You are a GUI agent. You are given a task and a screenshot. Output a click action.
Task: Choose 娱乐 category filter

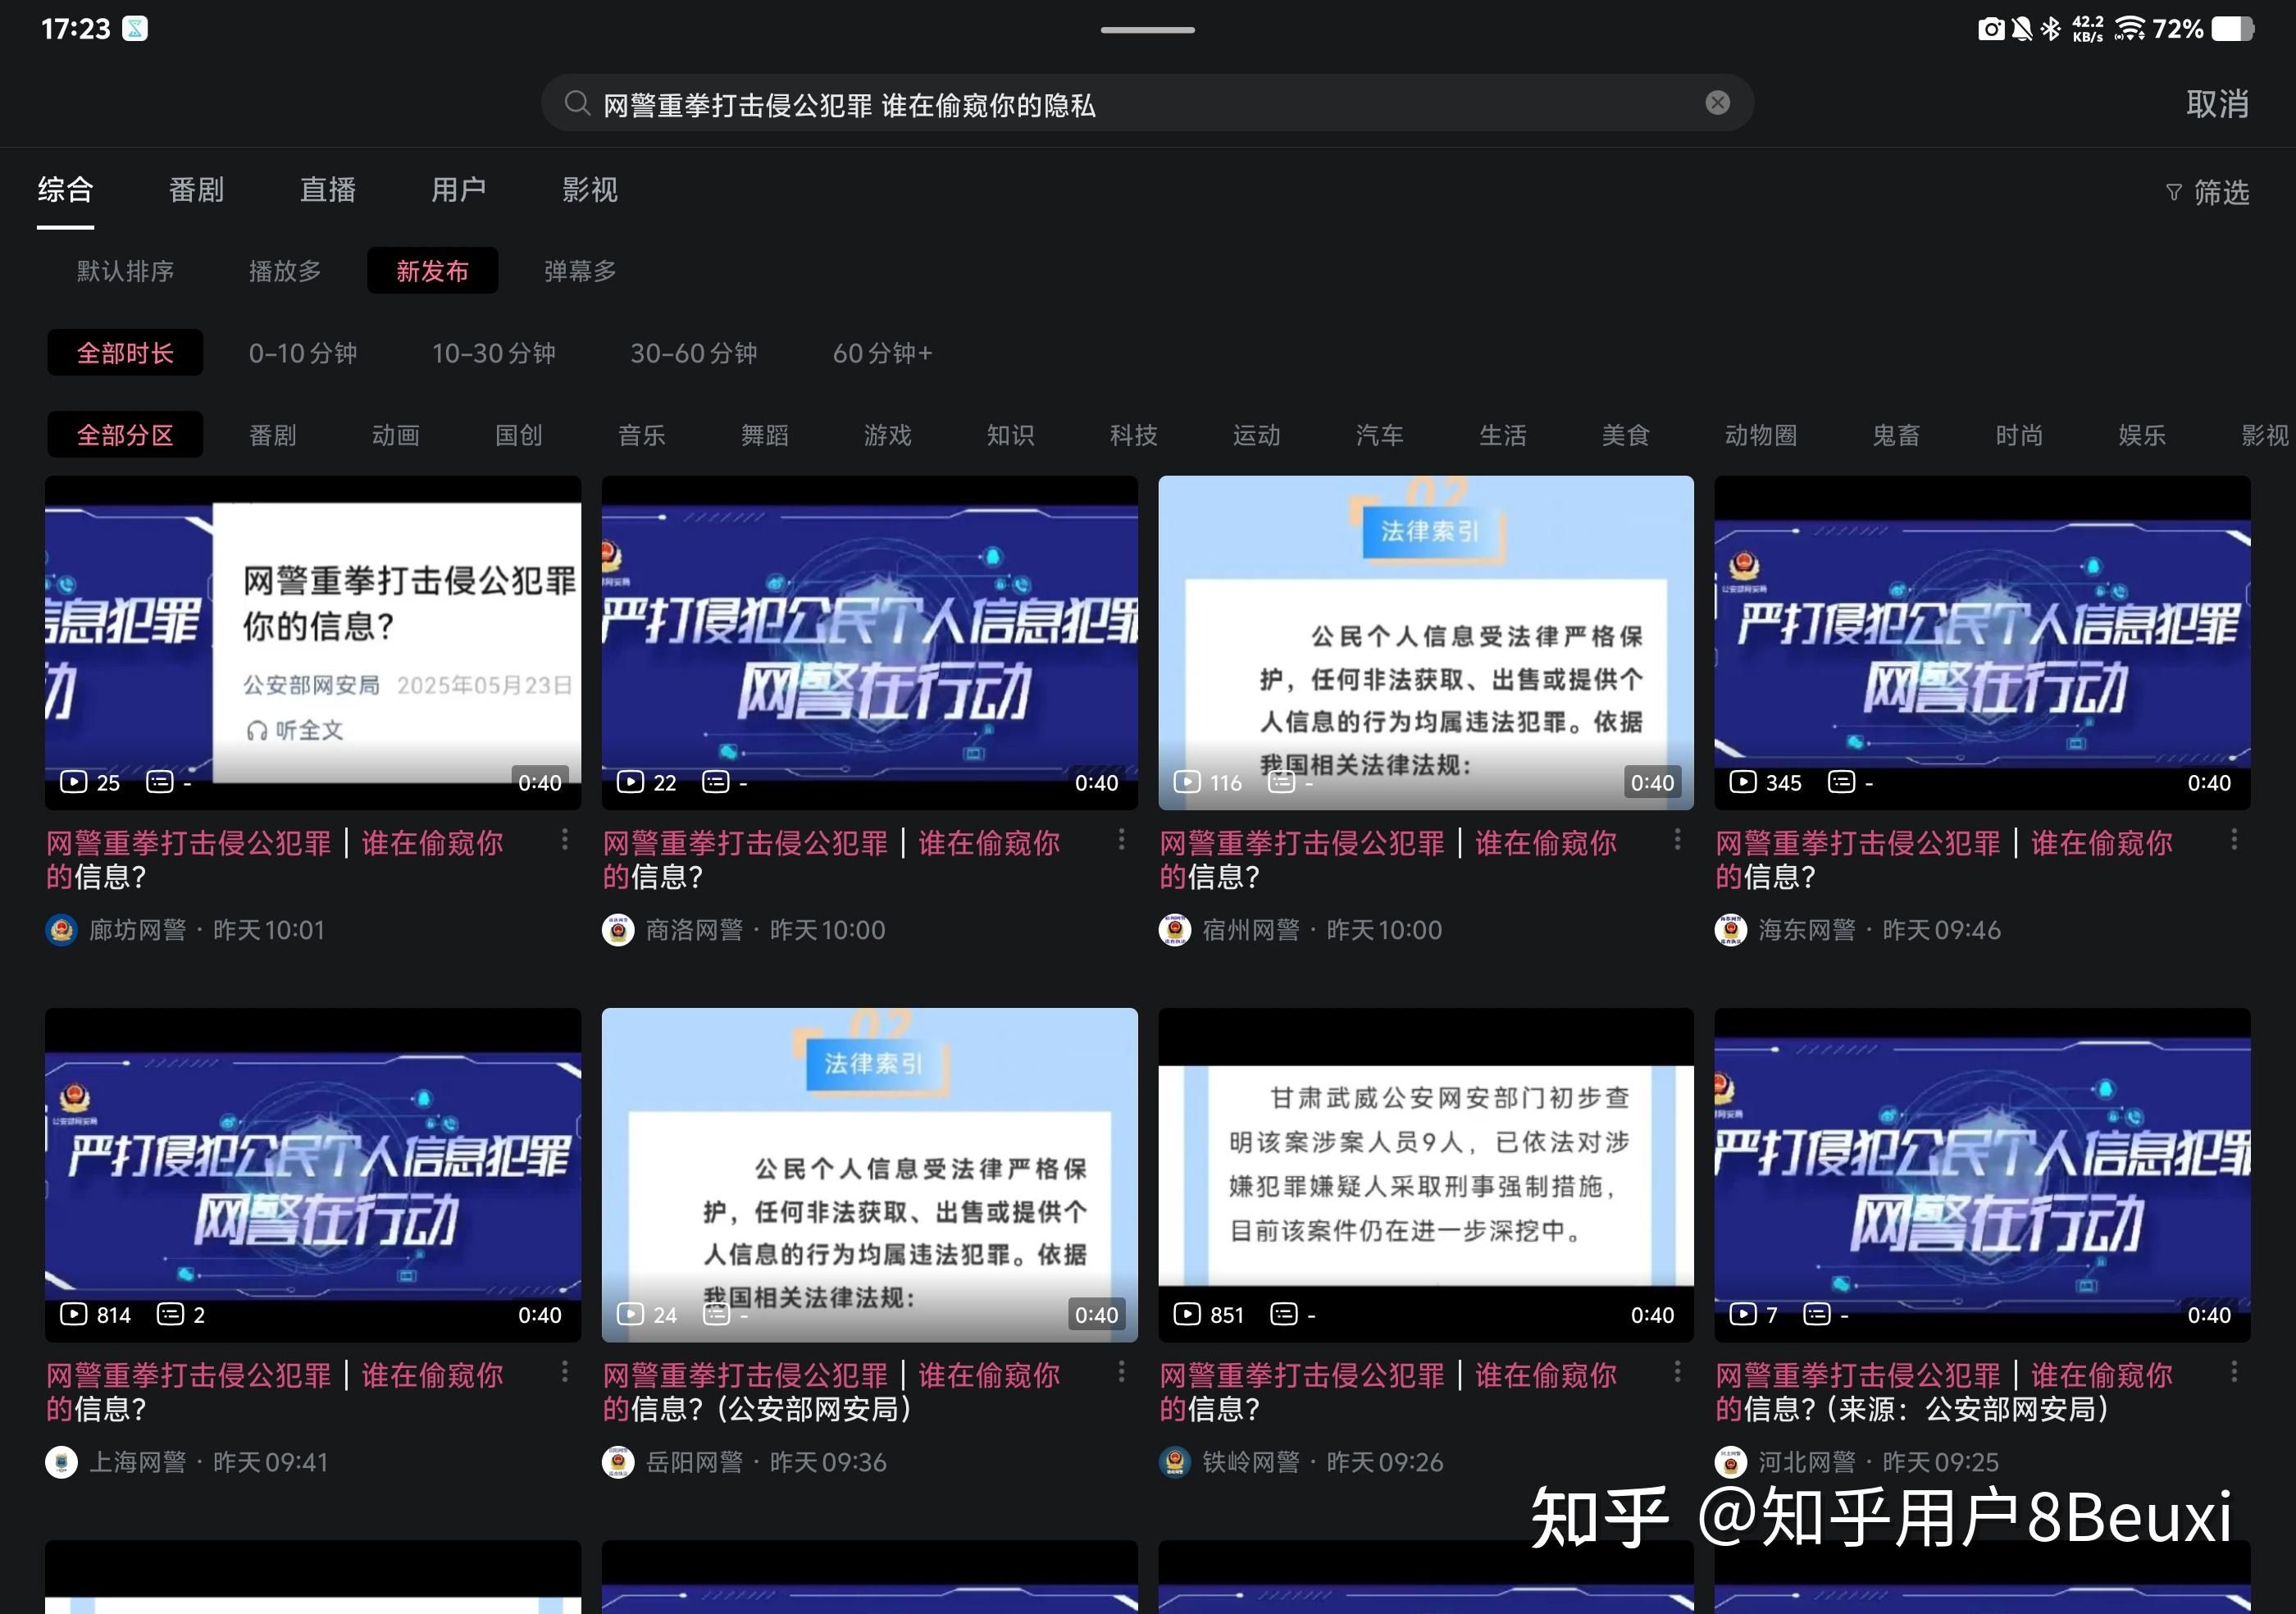tap(2141, 435)
